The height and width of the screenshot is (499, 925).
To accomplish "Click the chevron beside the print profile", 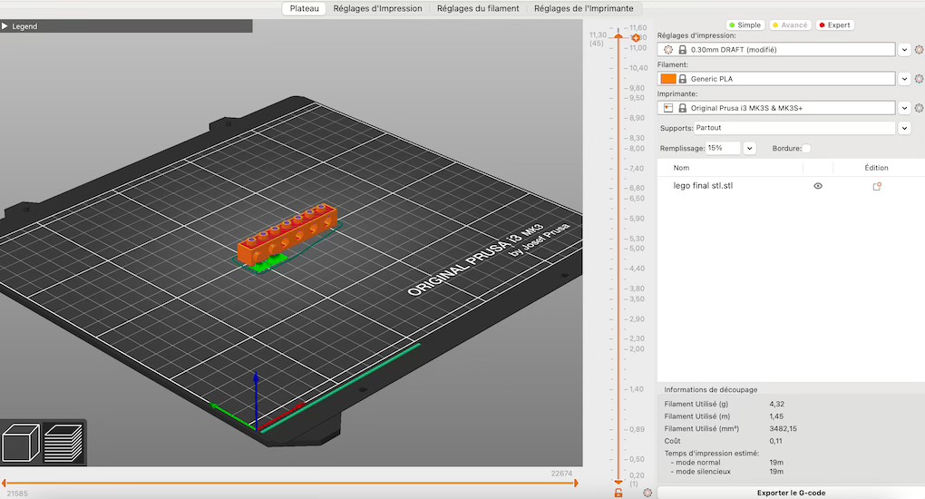I will click(904, 50).
